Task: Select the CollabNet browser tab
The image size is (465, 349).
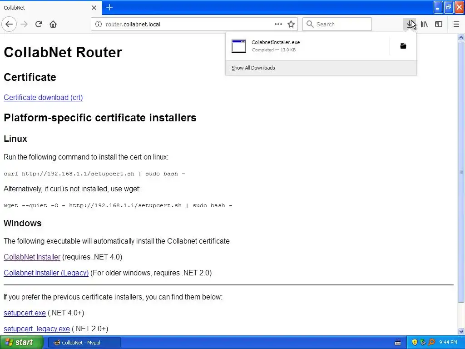Action: point(50,8)
